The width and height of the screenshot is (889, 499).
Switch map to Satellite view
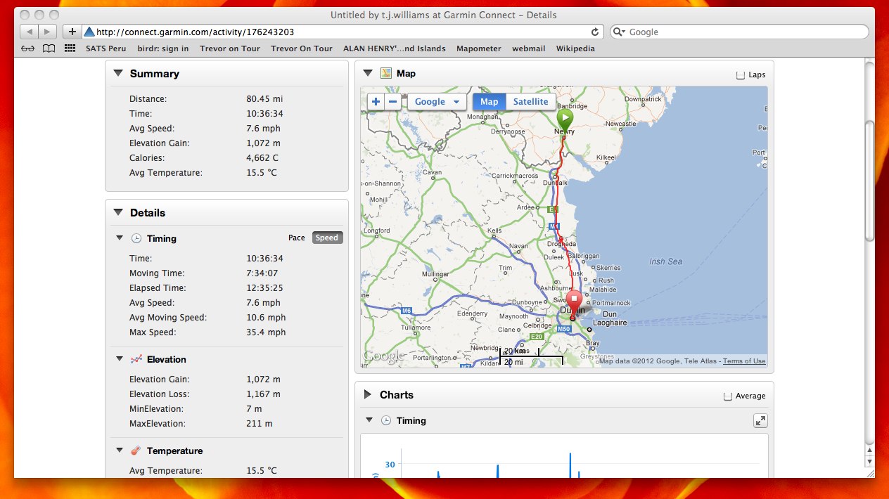tap(530, 102)
